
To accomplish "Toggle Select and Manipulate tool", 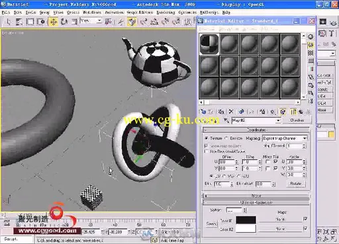I will (121, 22).
